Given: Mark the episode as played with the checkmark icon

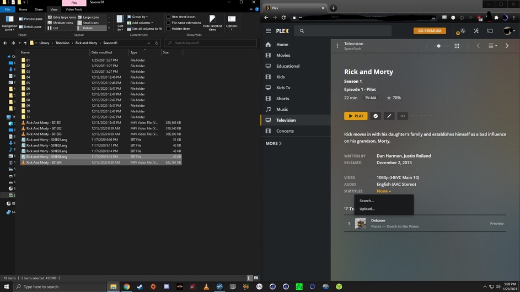Looking at the screenshot, I should pos(376,116).
